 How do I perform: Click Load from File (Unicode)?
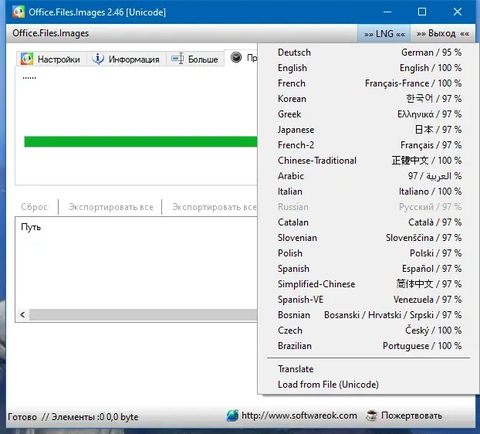point(369,385)
